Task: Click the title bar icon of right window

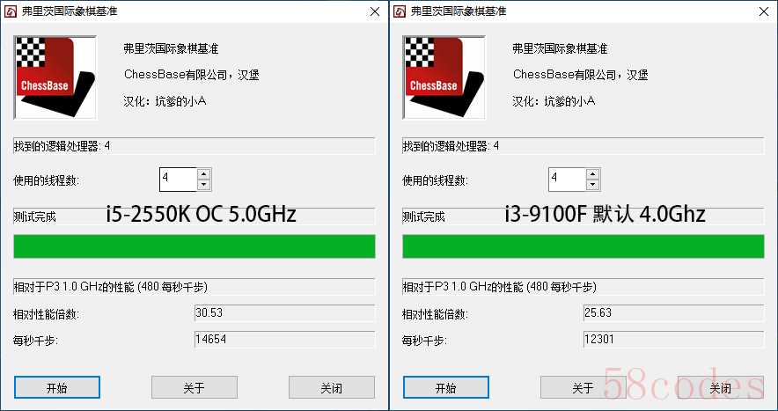Action: [399, 11]
